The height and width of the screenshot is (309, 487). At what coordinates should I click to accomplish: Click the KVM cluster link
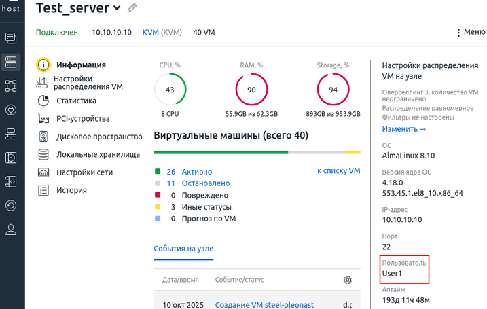pos(150,32)
